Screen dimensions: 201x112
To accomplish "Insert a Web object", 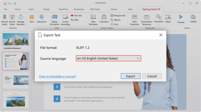I will pyautogui.click(x=75, y=20).
